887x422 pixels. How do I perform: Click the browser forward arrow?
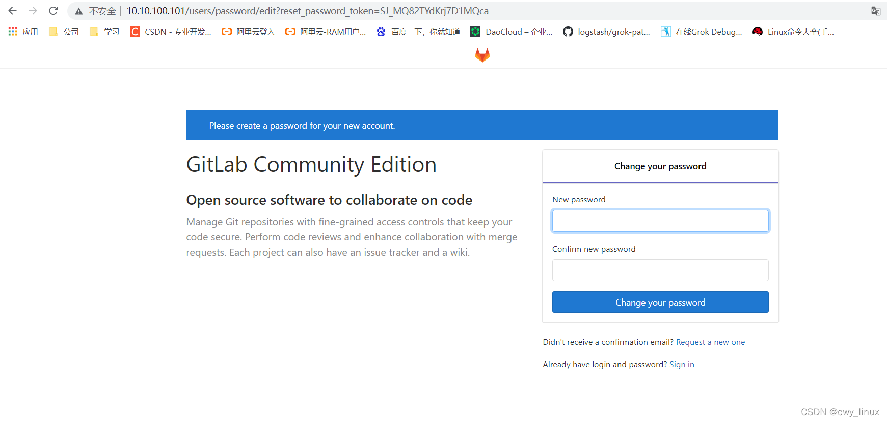tap(33, 11)
